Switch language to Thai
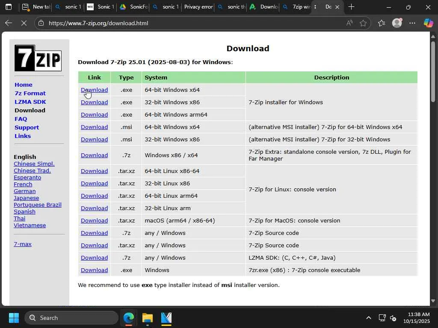 pyautogui.click(x=20, y=218)
